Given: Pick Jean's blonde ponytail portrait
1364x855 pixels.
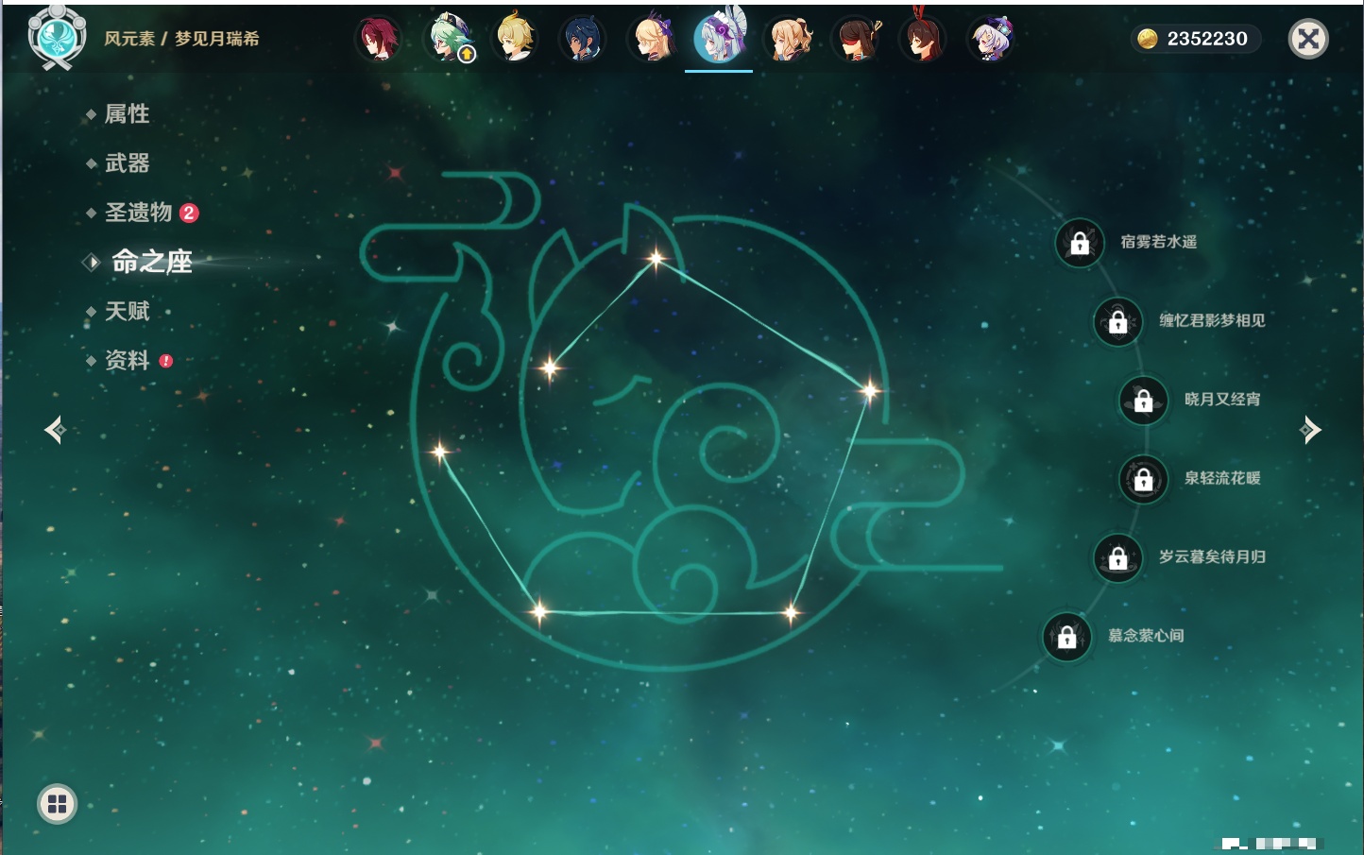Looking at the screenshot, I should click(788, 40).
